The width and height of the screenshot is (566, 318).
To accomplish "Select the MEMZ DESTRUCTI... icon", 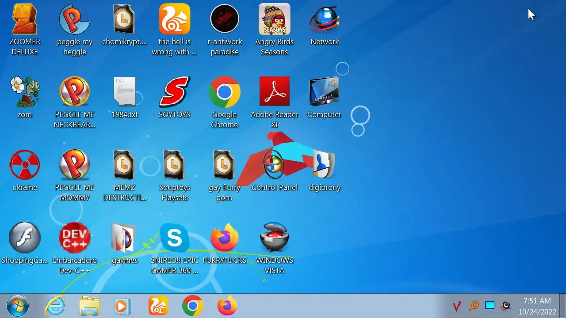I will (124, 165).
